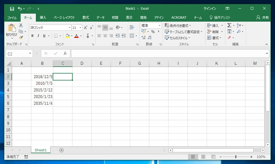
Task: Add a new sheet
Action: click(61, 150)
